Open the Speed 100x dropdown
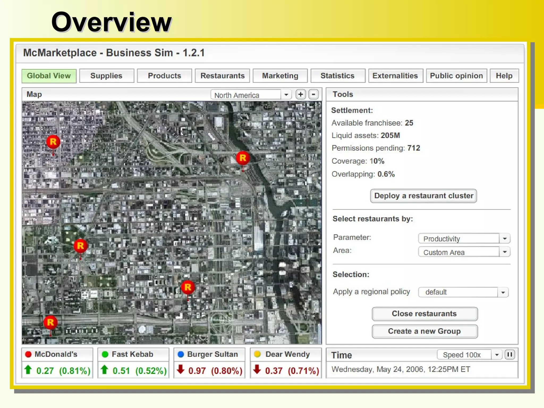 point(496,355)
